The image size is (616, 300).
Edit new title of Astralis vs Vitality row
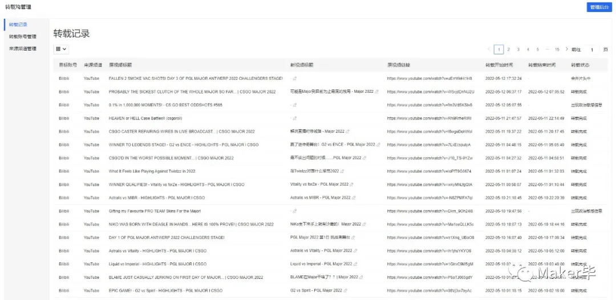click(x=355, y=250)
